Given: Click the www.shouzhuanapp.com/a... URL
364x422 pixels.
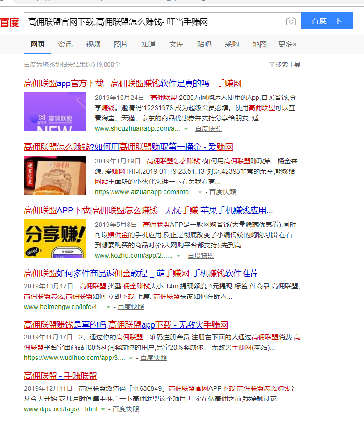Looking at the screenshot, I should pos(137,129).
